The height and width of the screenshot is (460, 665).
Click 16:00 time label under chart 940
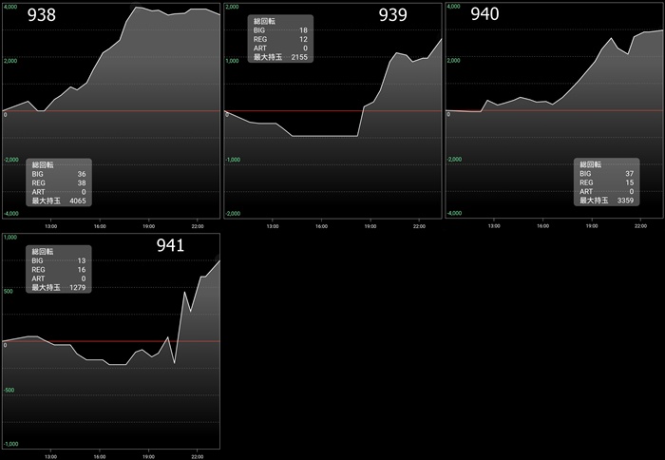[542, 226]
